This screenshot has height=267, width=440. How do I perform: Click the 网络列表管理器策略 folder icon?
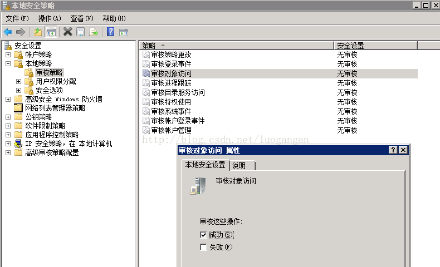point(18,108)
